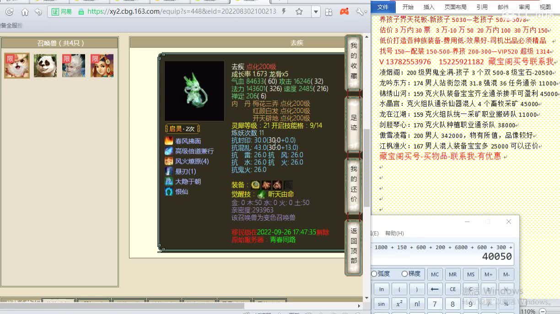Click calculator MC memory clear button
The height and width of the screenshot is (314, 560).
(x=435, y=275)
